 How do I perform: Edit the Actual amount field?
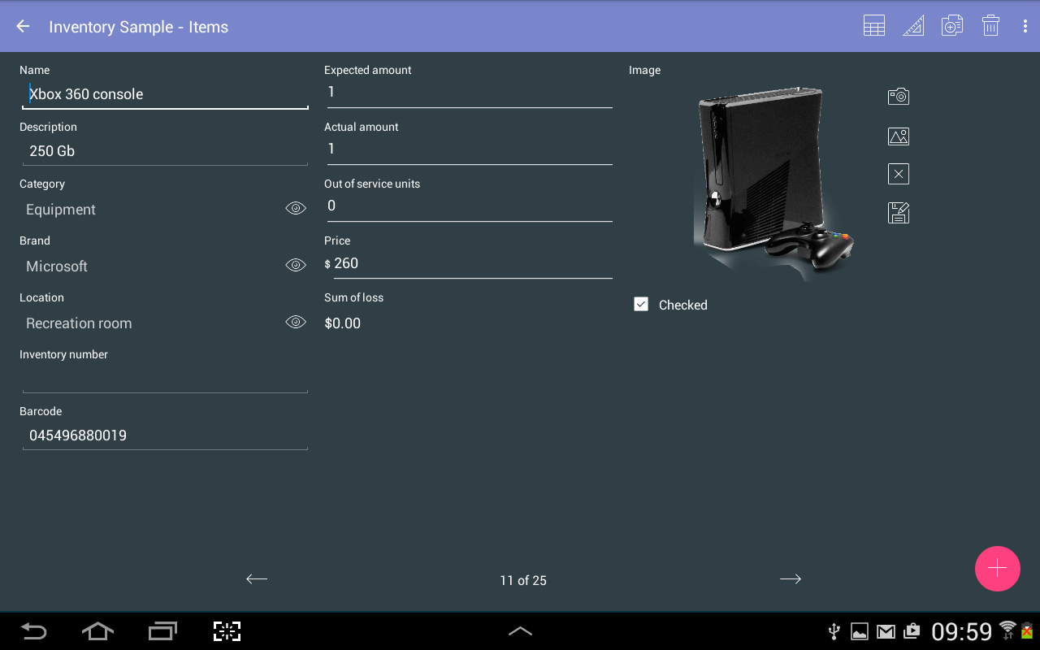(470, 149)
